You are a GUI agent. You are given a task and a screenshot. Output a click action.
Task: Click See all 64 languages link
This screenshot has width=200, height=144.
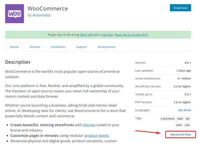pyautogui.click(x=184, y=110)
